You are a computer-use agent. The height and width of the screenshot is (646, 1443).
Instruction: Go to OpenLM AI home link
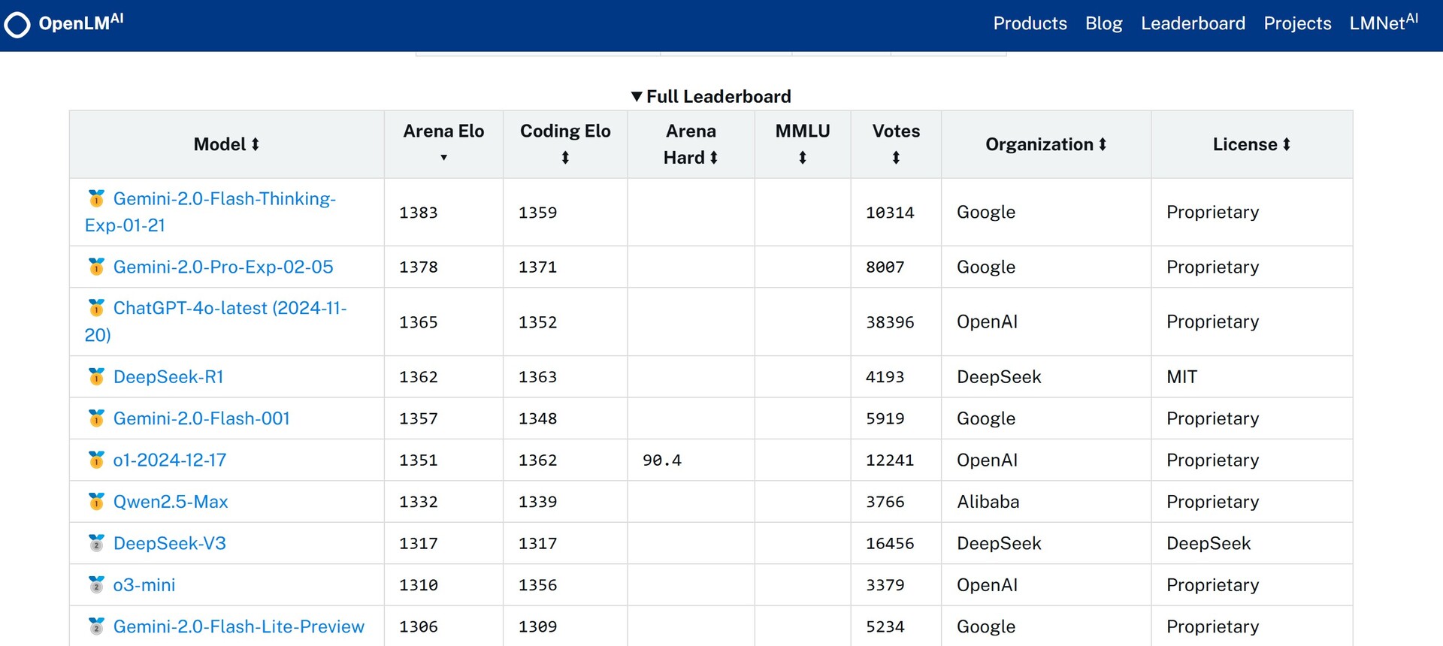point(64,23)
